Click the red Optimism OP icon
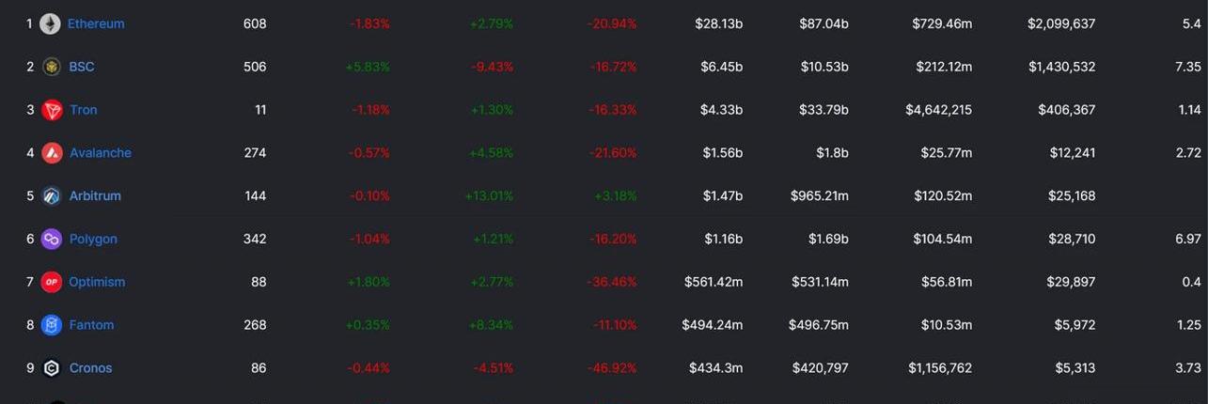 [x=52, y=282]
